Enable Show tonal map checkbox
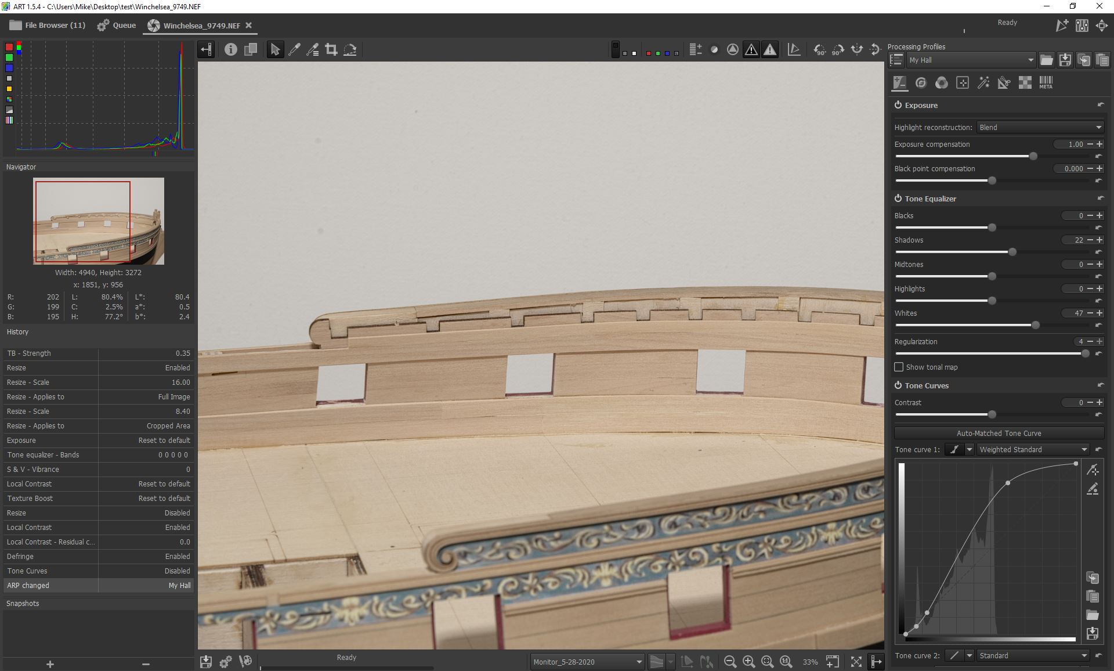This screenshot has height=671, width=1114. coord(899,367)
